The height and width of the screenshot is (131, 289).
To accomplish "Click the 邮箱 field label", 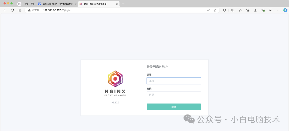I will [x=149, y=75].
